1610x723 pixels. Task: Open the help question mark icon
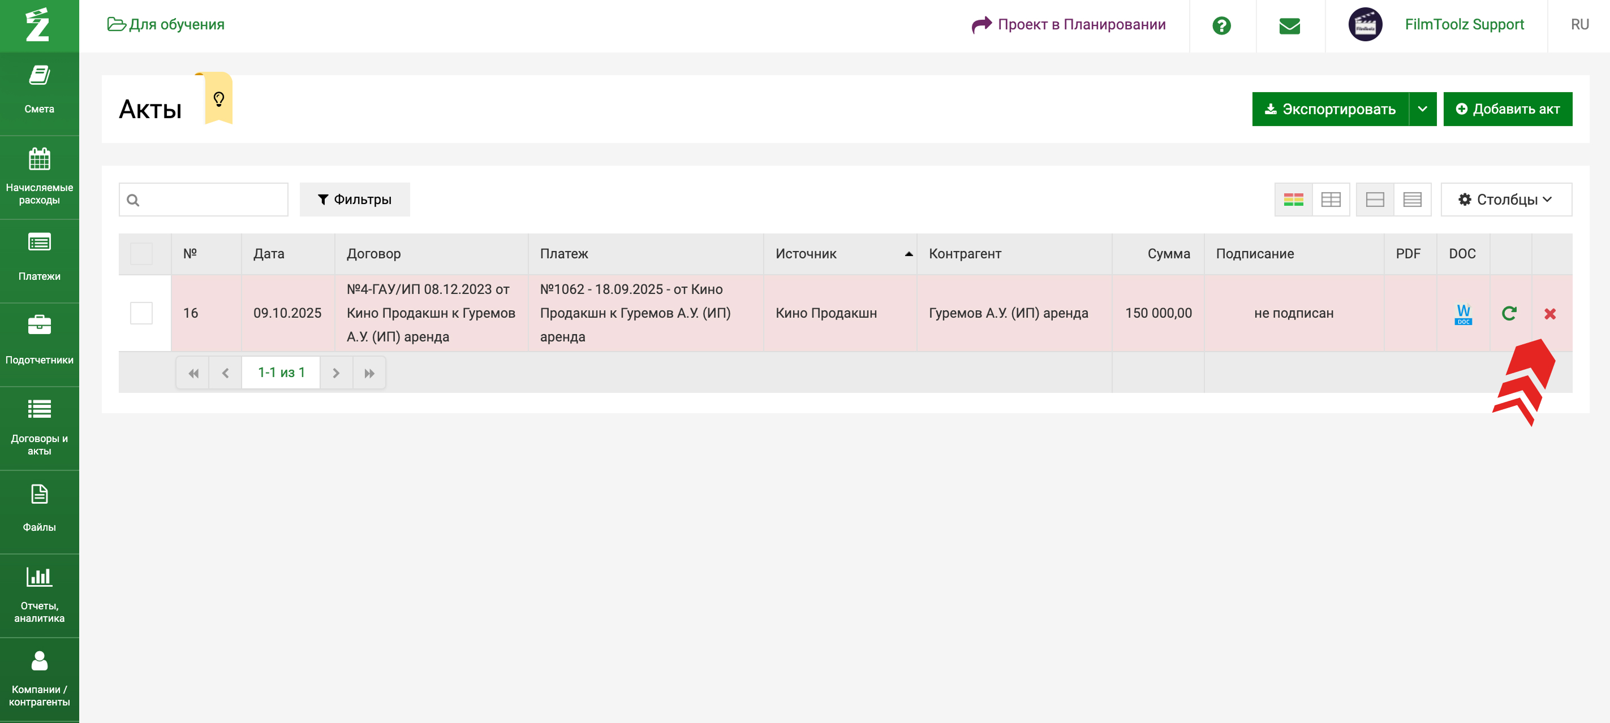[x=1221, y=25]
